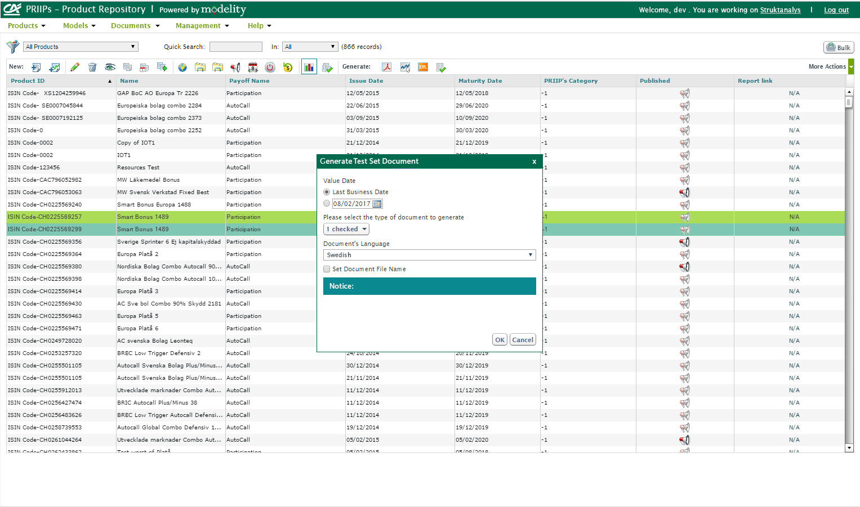The height and width of the screenshot is (507, 860).
Task: Click ISIN Code-CH0249728020 product ID
Action: pos(44,341)
